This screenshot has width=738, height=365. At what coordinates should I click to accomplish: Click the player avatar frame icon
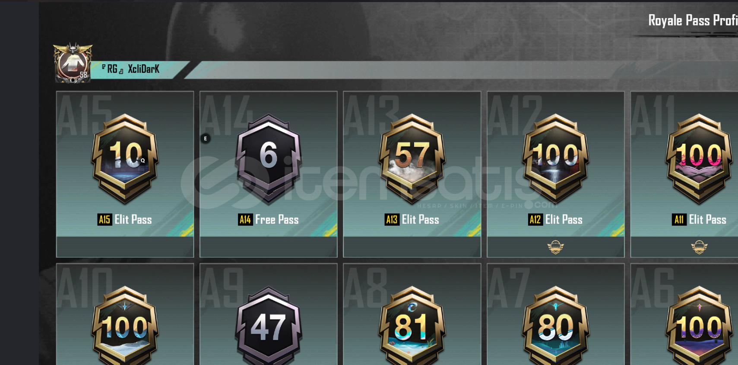pyautogui.click(x=73, y=63)
